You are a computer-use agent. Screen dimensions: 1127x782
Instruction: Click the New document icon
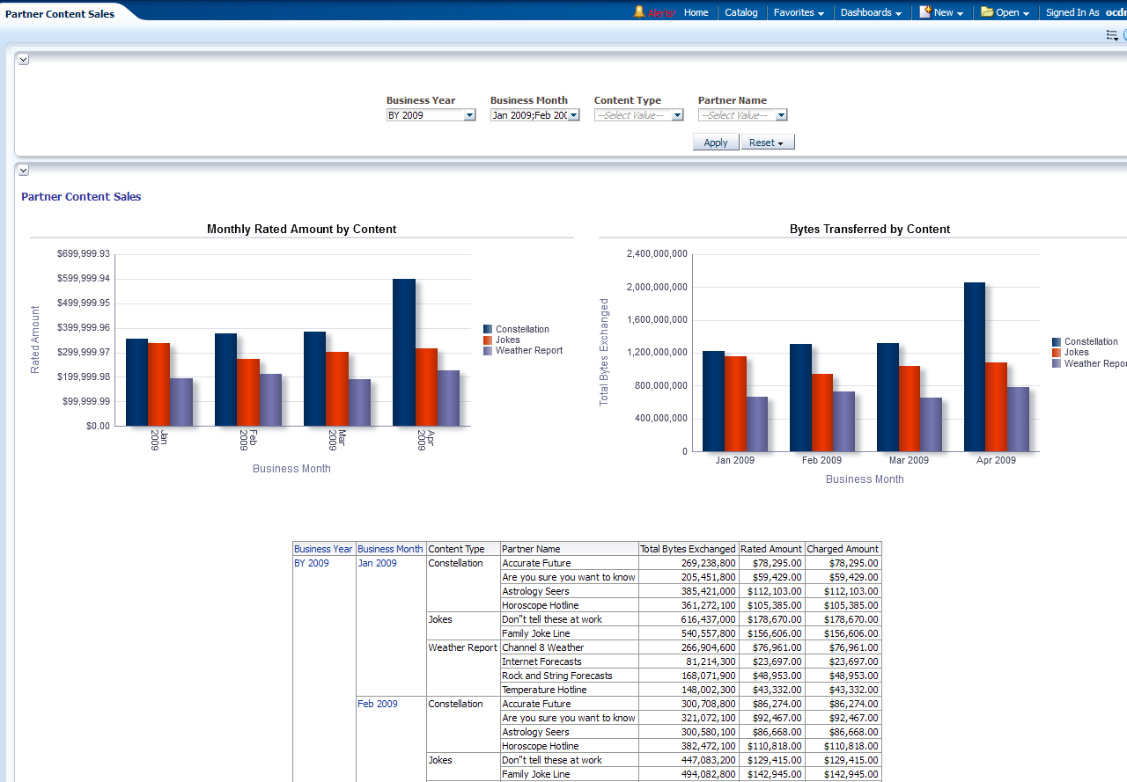point(925,12)
